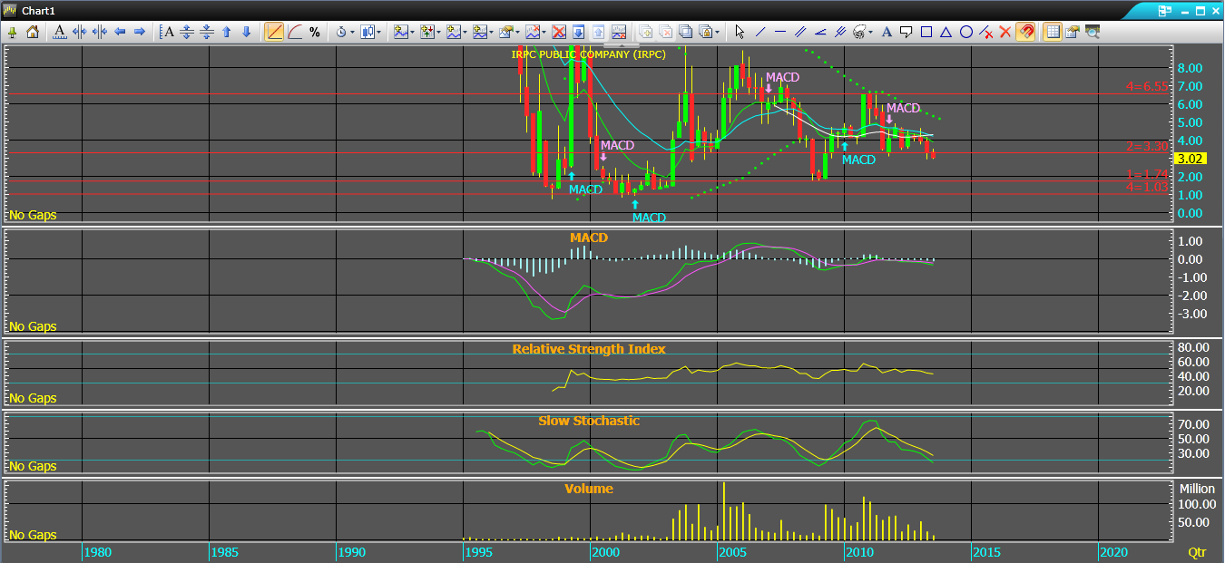Enable percent scale with % button
This screenshot has height=563, width=1225.
click(315, 32)
